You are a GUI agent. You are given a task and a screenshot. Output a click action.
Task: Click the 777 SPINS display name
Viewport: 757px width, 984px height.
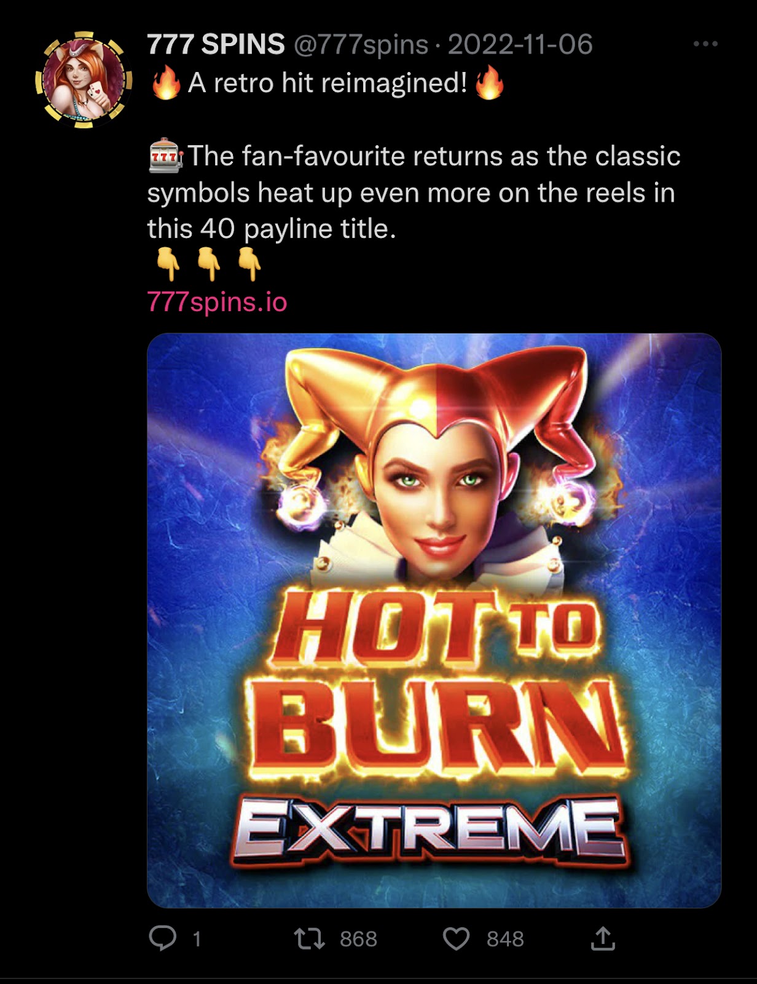point(216,44)
